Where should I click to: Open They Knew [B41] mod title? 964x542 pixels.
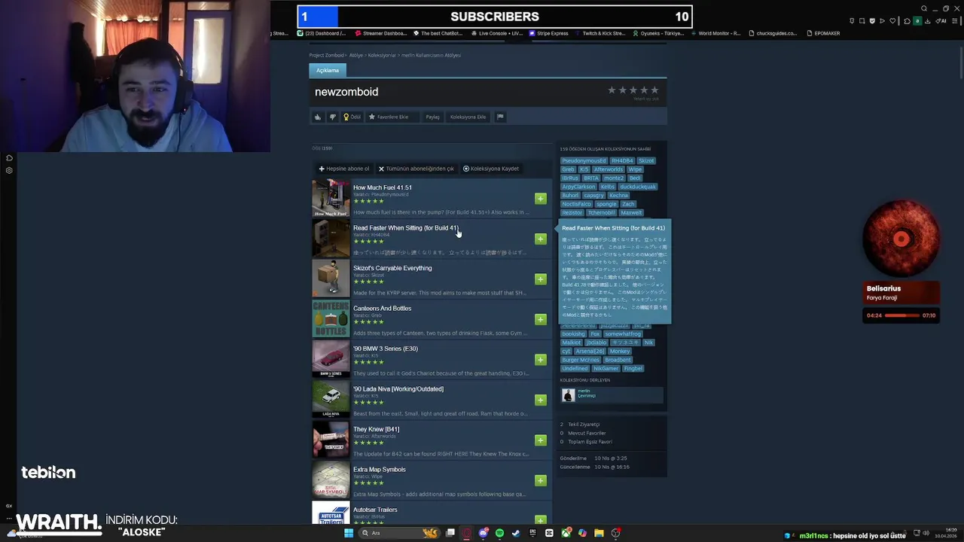coord(377,429)
